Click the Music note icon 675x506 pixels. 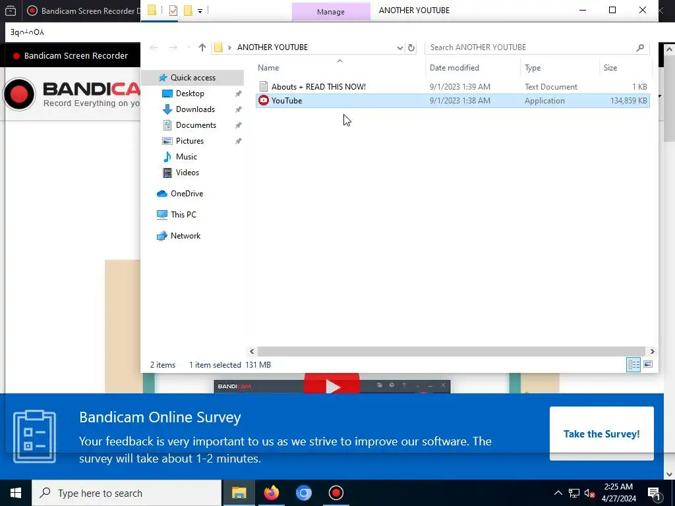tap(167, 157)
